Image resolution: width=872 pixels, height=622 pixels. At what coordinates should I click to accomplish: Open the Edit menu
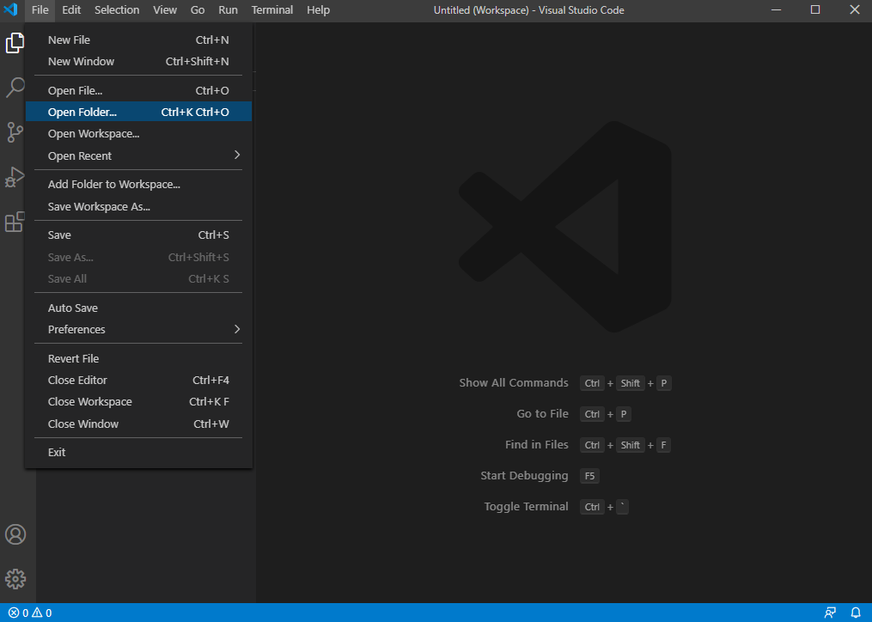(x=71, y=10)
